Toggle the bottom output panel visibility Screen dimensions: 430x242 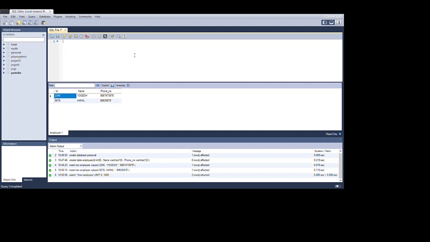(331, 23)
